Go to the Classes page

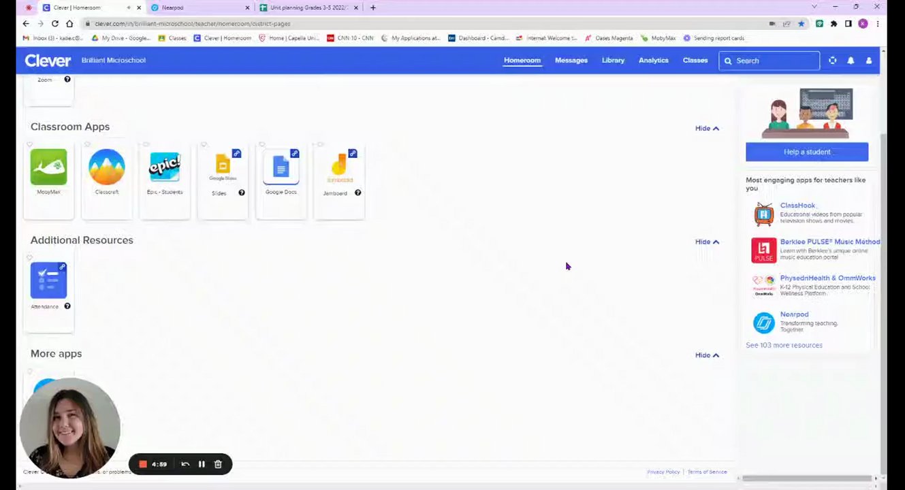[695, 61]
